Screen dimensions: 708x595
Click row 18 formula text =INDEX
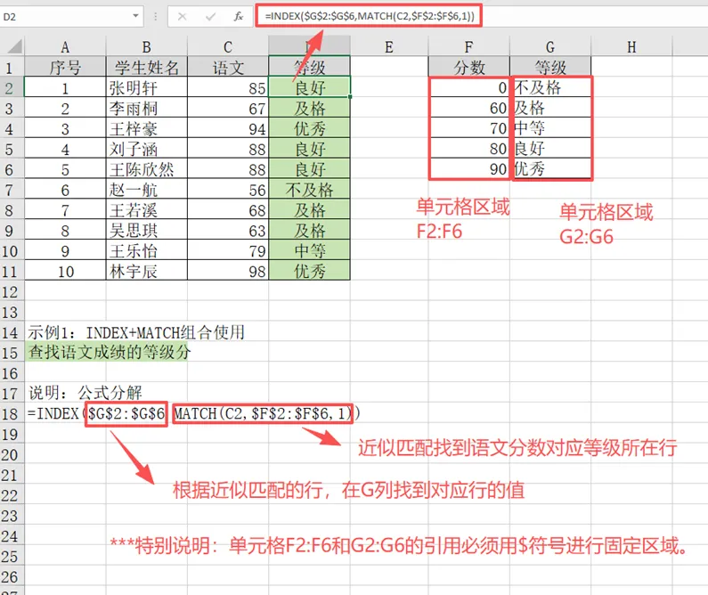click(x=193, y=413)
